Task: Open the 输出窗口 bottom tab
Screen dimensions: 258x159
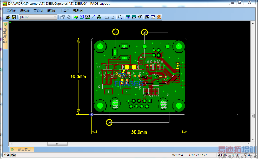Action: tap(22, 150)
